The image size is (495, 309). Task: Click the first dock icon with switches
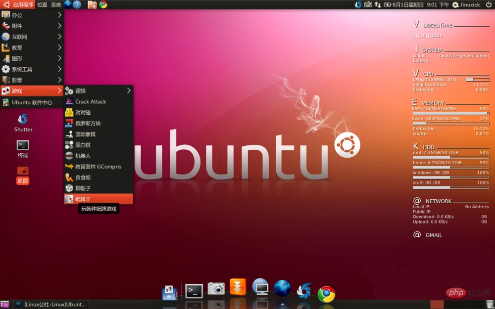pyautogui.click(x=169, y=292)
